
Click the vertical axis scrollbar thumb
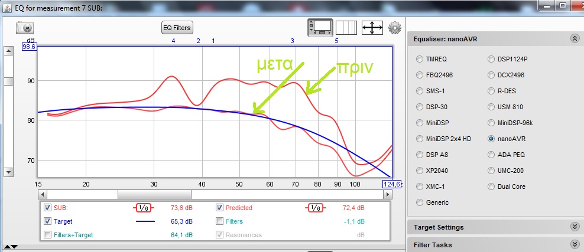click(8, 82)
